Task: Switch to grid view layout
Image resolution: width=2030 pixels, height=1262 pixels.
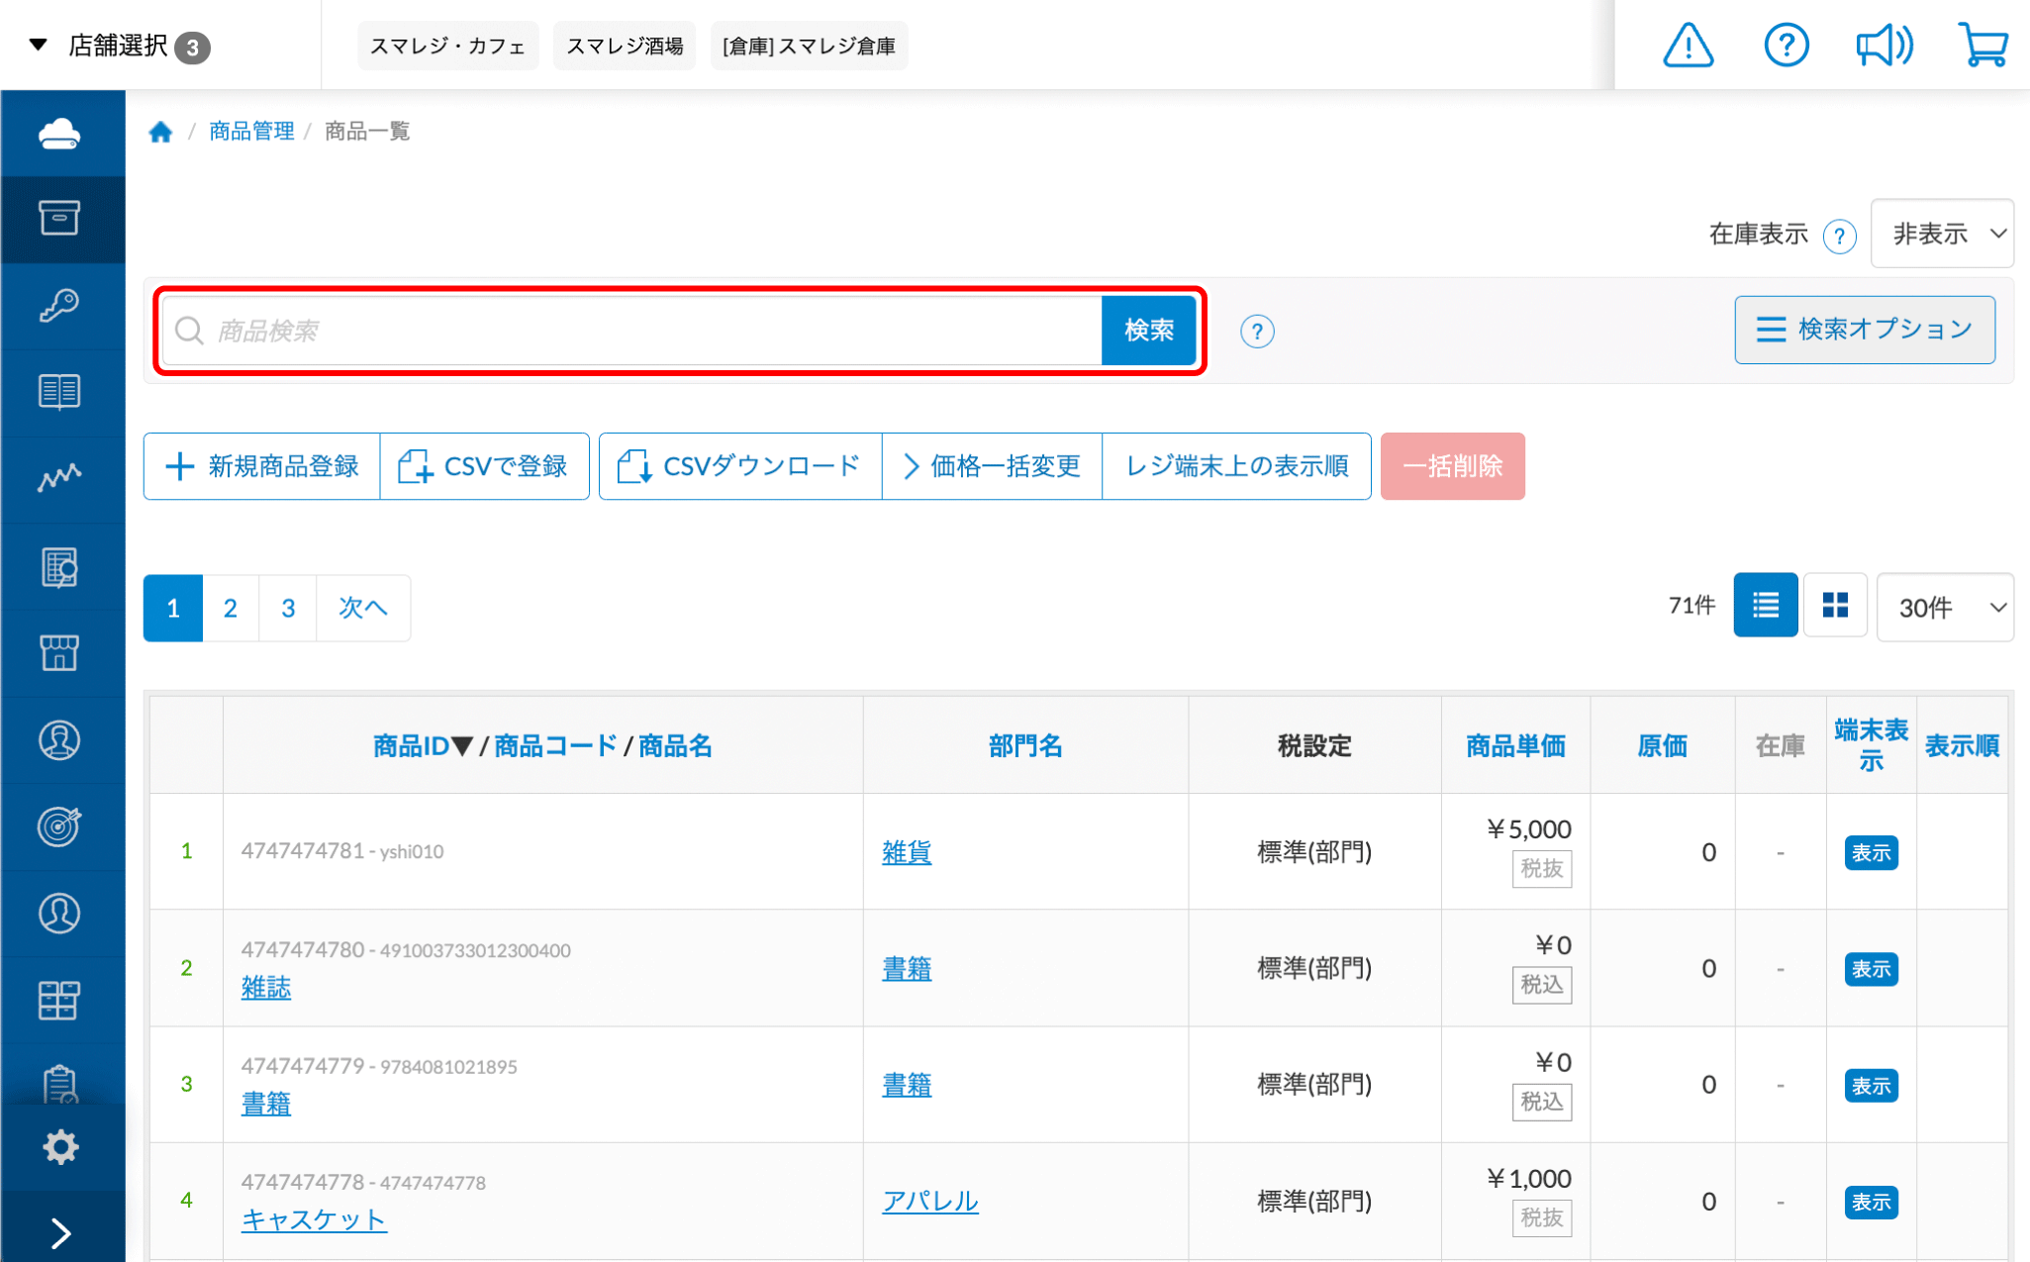Action: [x=1834, y=606]
